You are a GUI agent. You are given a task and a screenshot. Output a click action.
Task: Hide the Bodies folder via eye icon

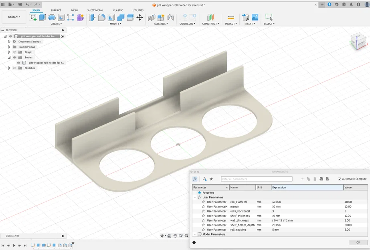(x=14, y=57)
